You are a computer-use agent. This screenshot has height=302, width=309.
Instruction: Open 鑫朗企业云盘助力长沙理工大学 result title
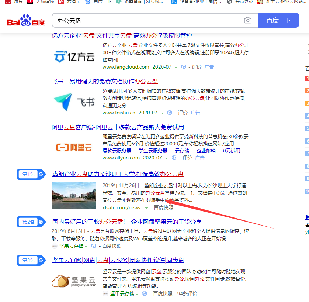118,174
